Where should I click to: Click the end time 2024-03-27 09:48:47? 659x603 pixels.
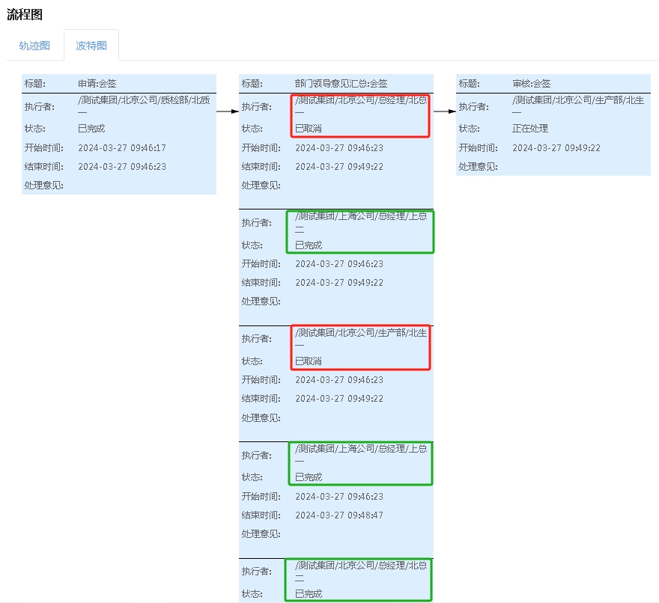[339, 515]
